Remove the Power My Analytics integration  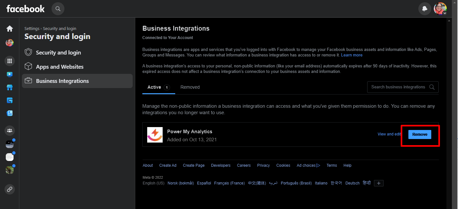(x=420, y=134)
